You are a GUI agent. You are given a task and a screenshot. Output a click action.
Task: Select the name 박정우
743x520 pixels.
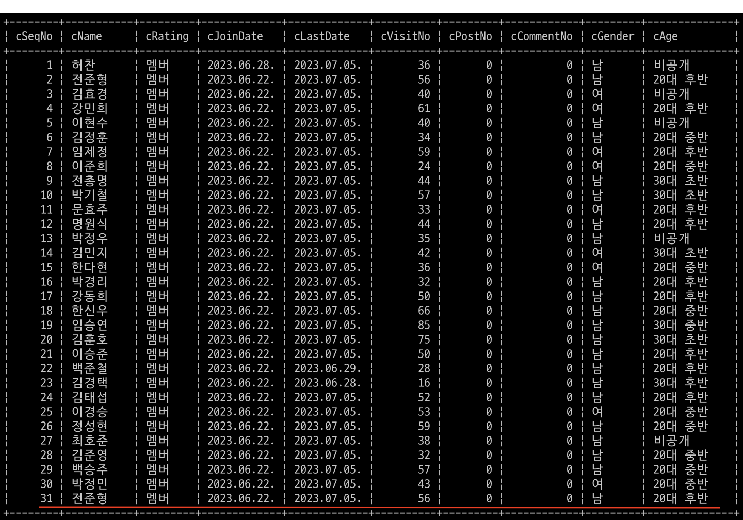coord(90,238)
